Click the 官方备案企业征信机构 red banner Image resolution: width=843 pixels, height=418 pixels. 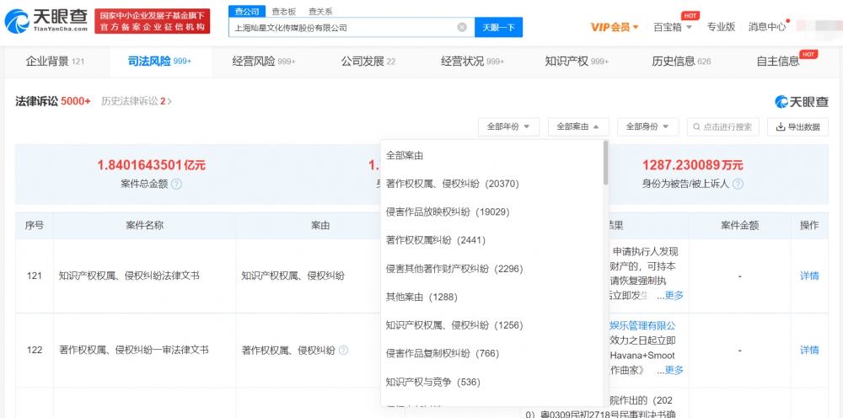[152, 21]
